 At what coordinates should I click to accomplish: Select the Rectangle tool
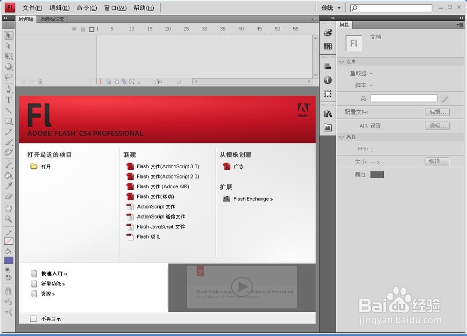(x=8, y=121)
